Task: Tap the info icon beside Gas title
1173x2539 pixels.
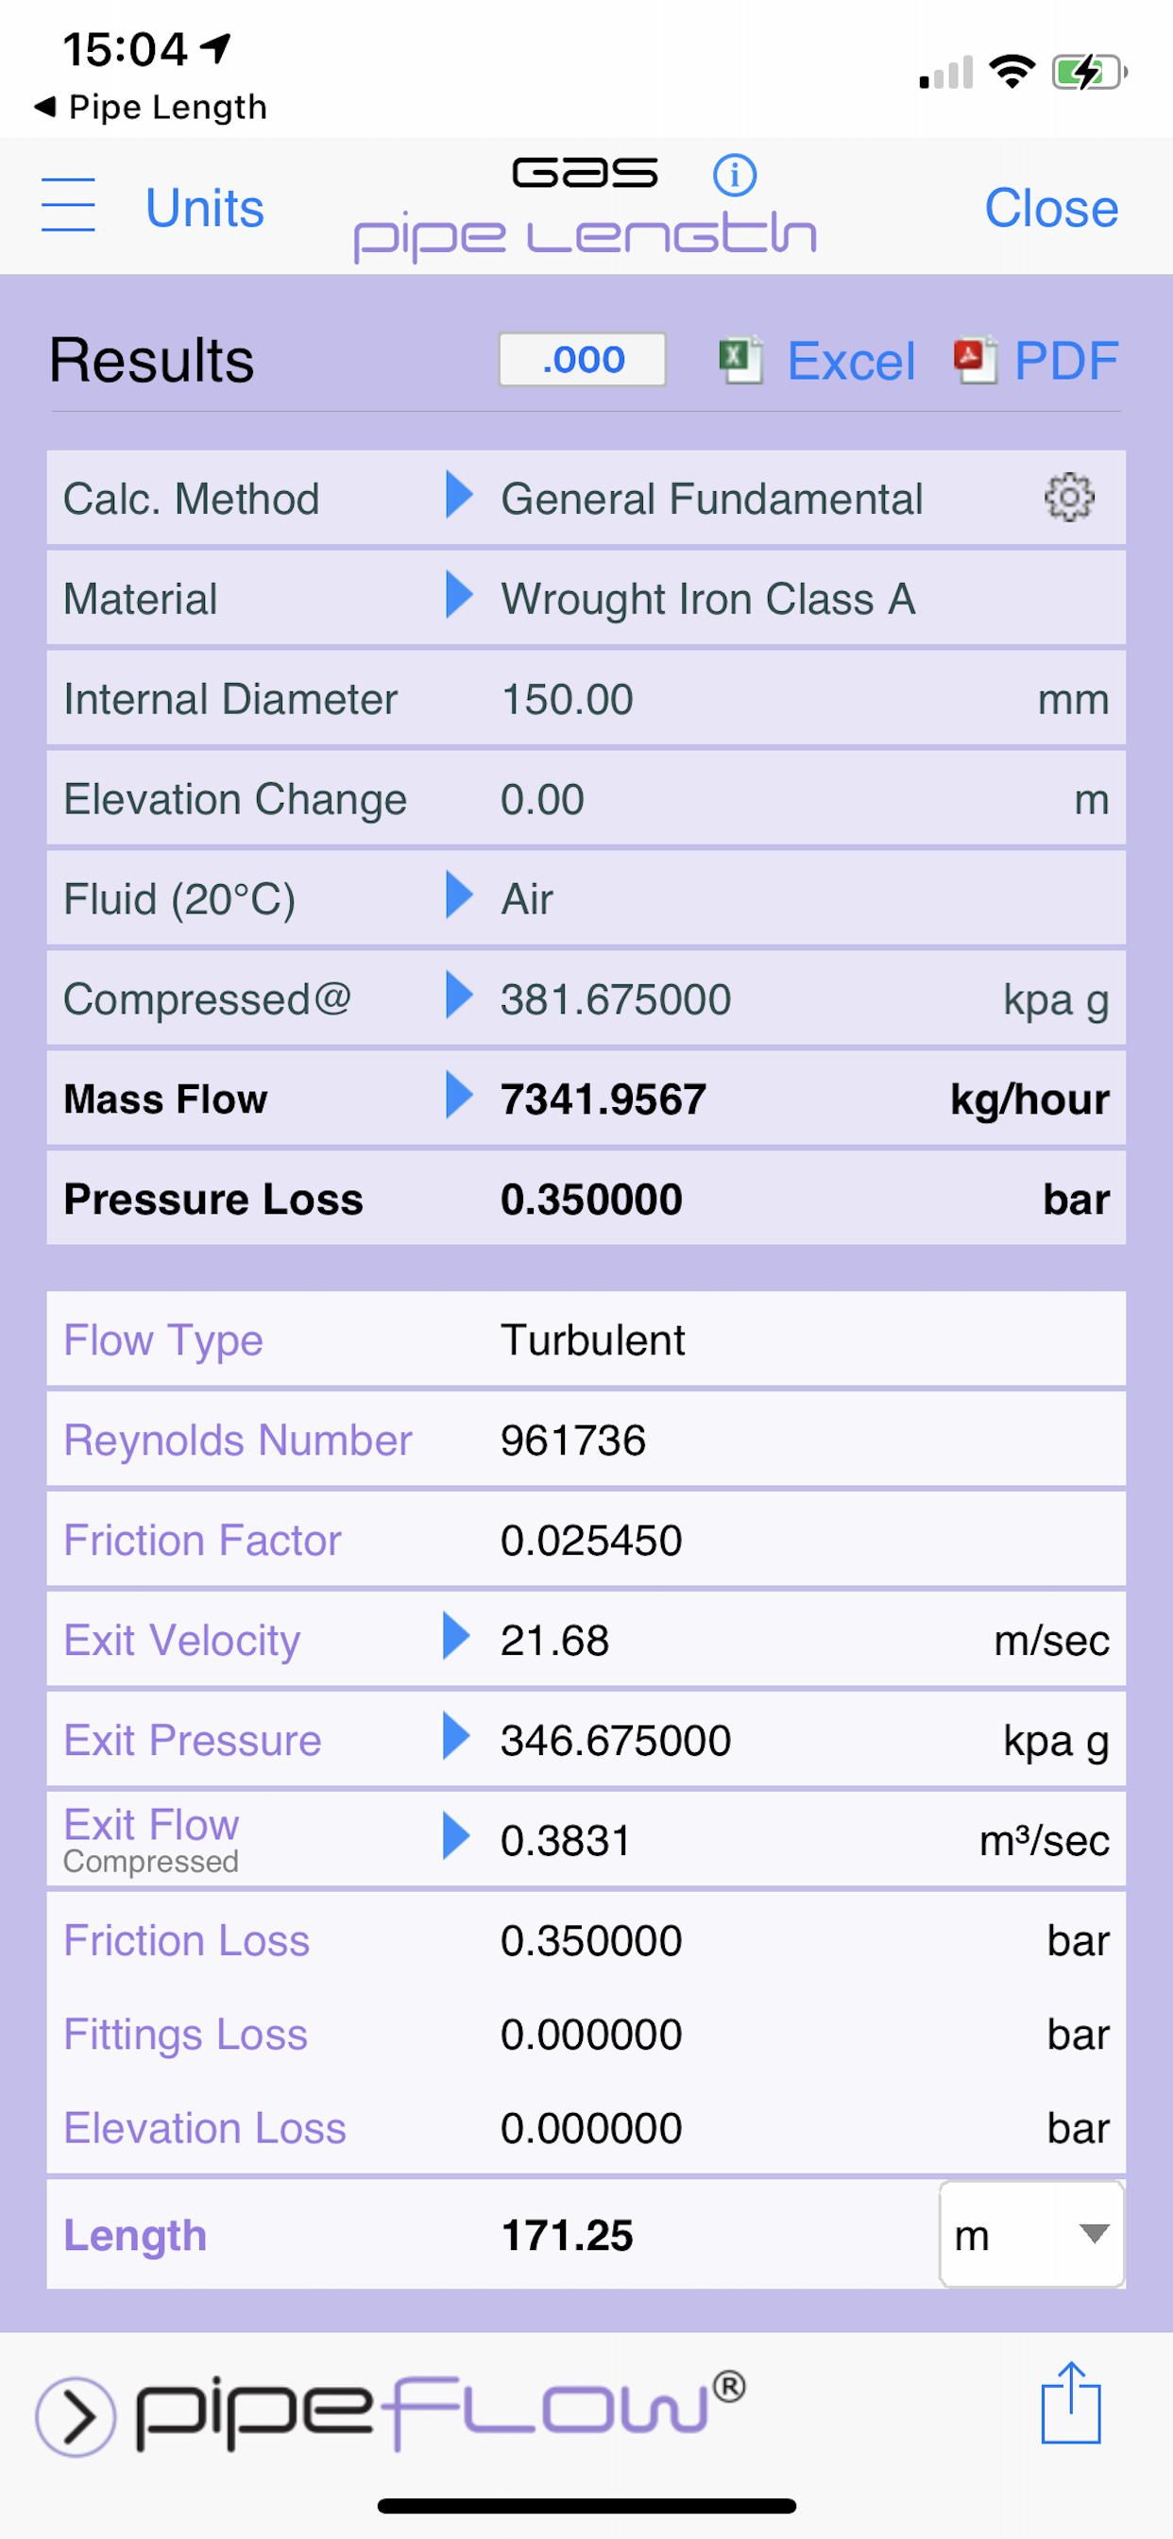Action: point(735,176)
